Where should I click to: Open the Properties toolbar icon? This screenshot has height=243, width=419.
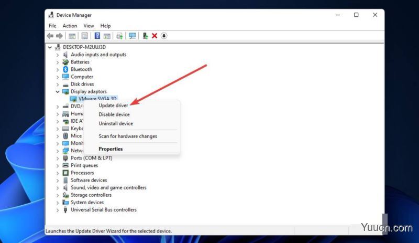(84, 36)
